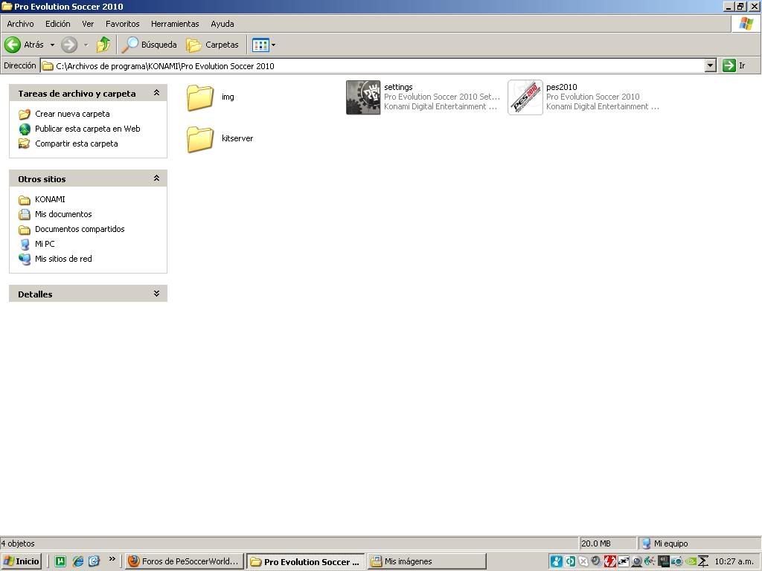Collapse the Otros sitios panel
This screenshot has width=762, height=571.
[156, 178]
